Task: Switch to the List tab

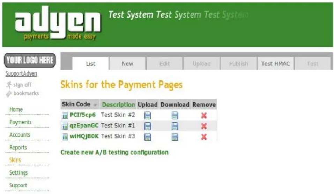Action: pos(90,63)
